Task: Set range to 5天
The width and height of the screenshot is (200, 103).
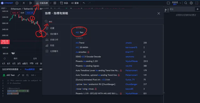Action: 9,63
